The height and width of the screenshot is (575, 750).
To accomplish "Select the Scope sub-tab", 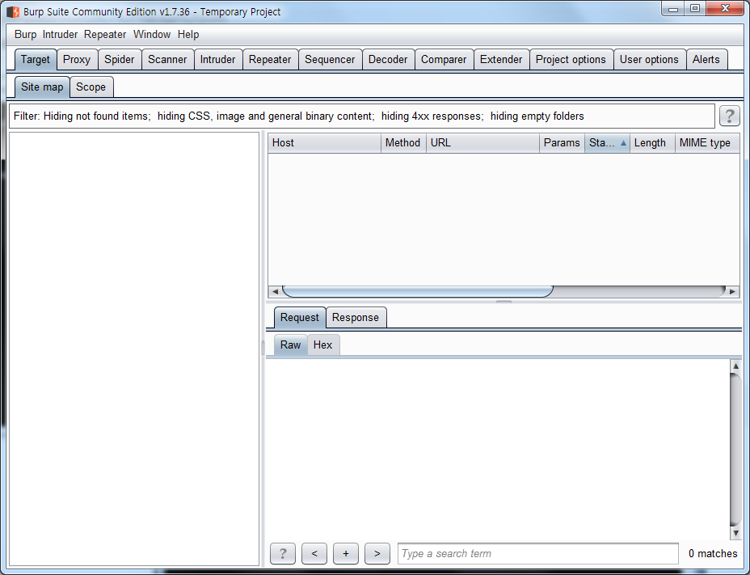I will [x=91, y=87].
